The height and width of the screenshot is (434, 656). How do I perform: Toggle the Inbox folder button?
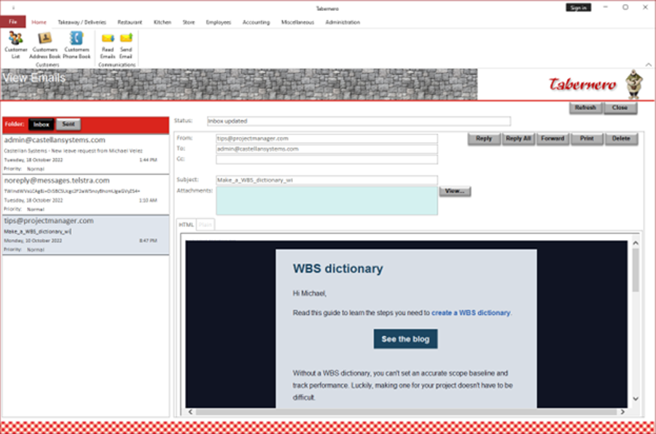click(42, 124)
